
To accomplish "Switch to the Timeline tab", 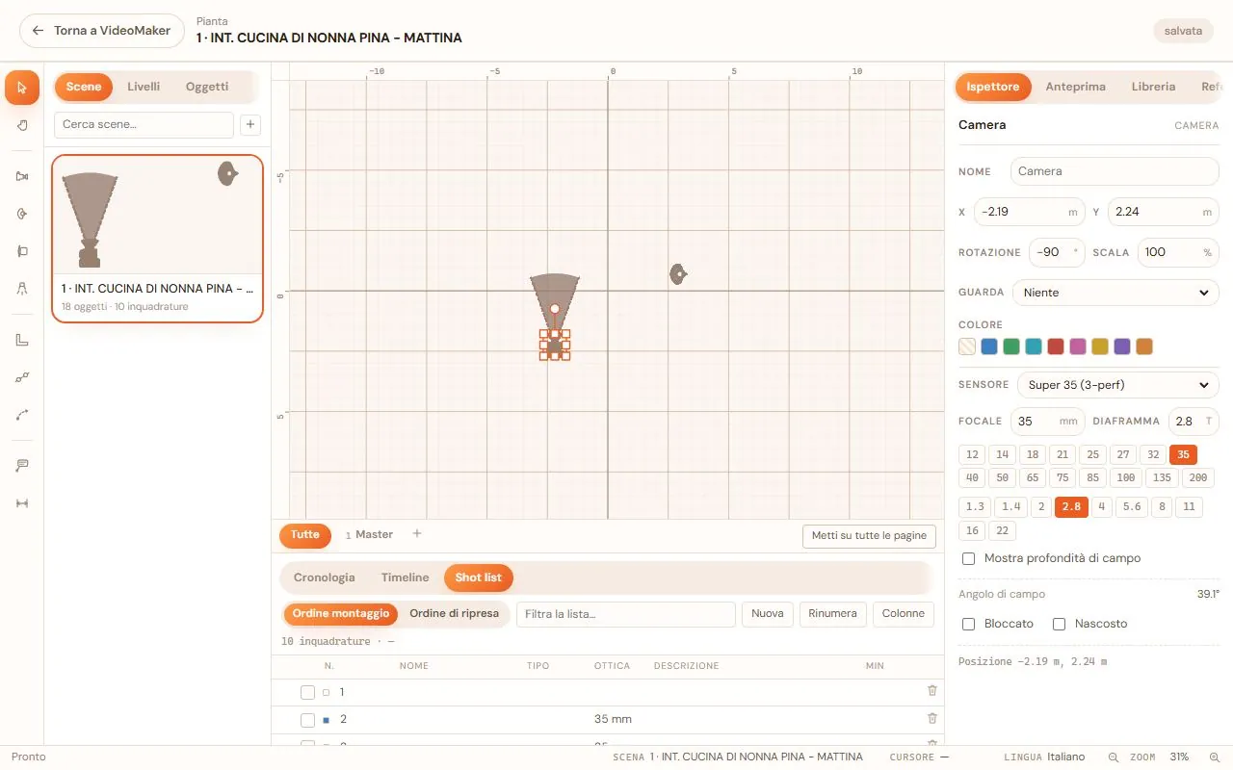I will 405,577.
